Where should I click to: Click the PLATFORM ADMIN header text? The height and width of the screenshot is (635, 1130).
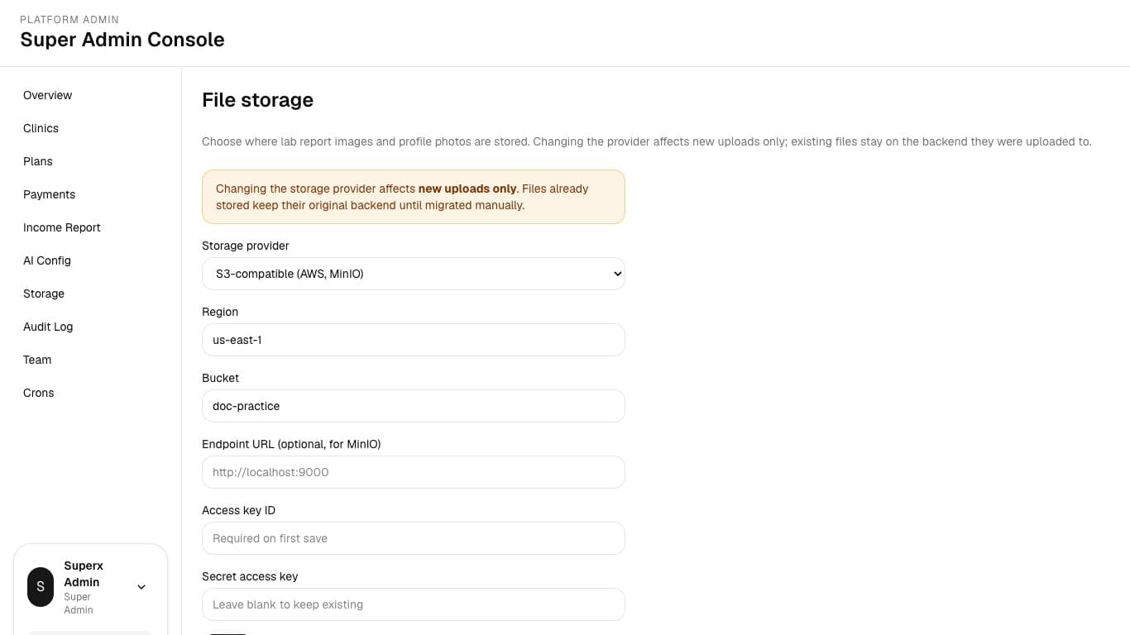click(x=69, y=19)
